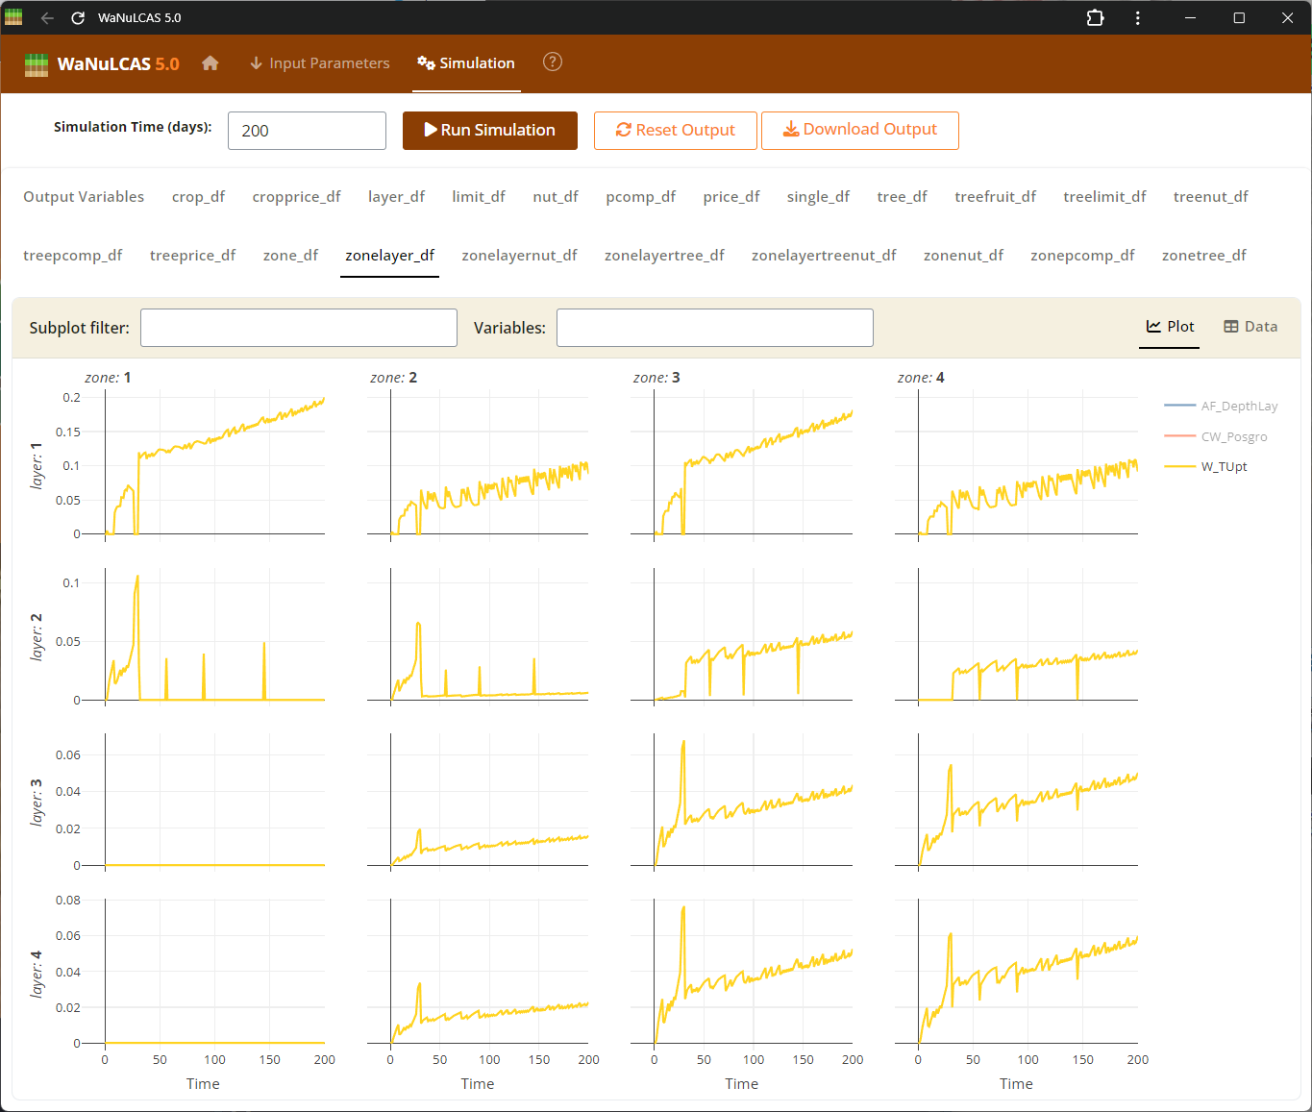Click the browser back arrow
This screenshot has height=1112, width=1312.
(x=47, y=18)
